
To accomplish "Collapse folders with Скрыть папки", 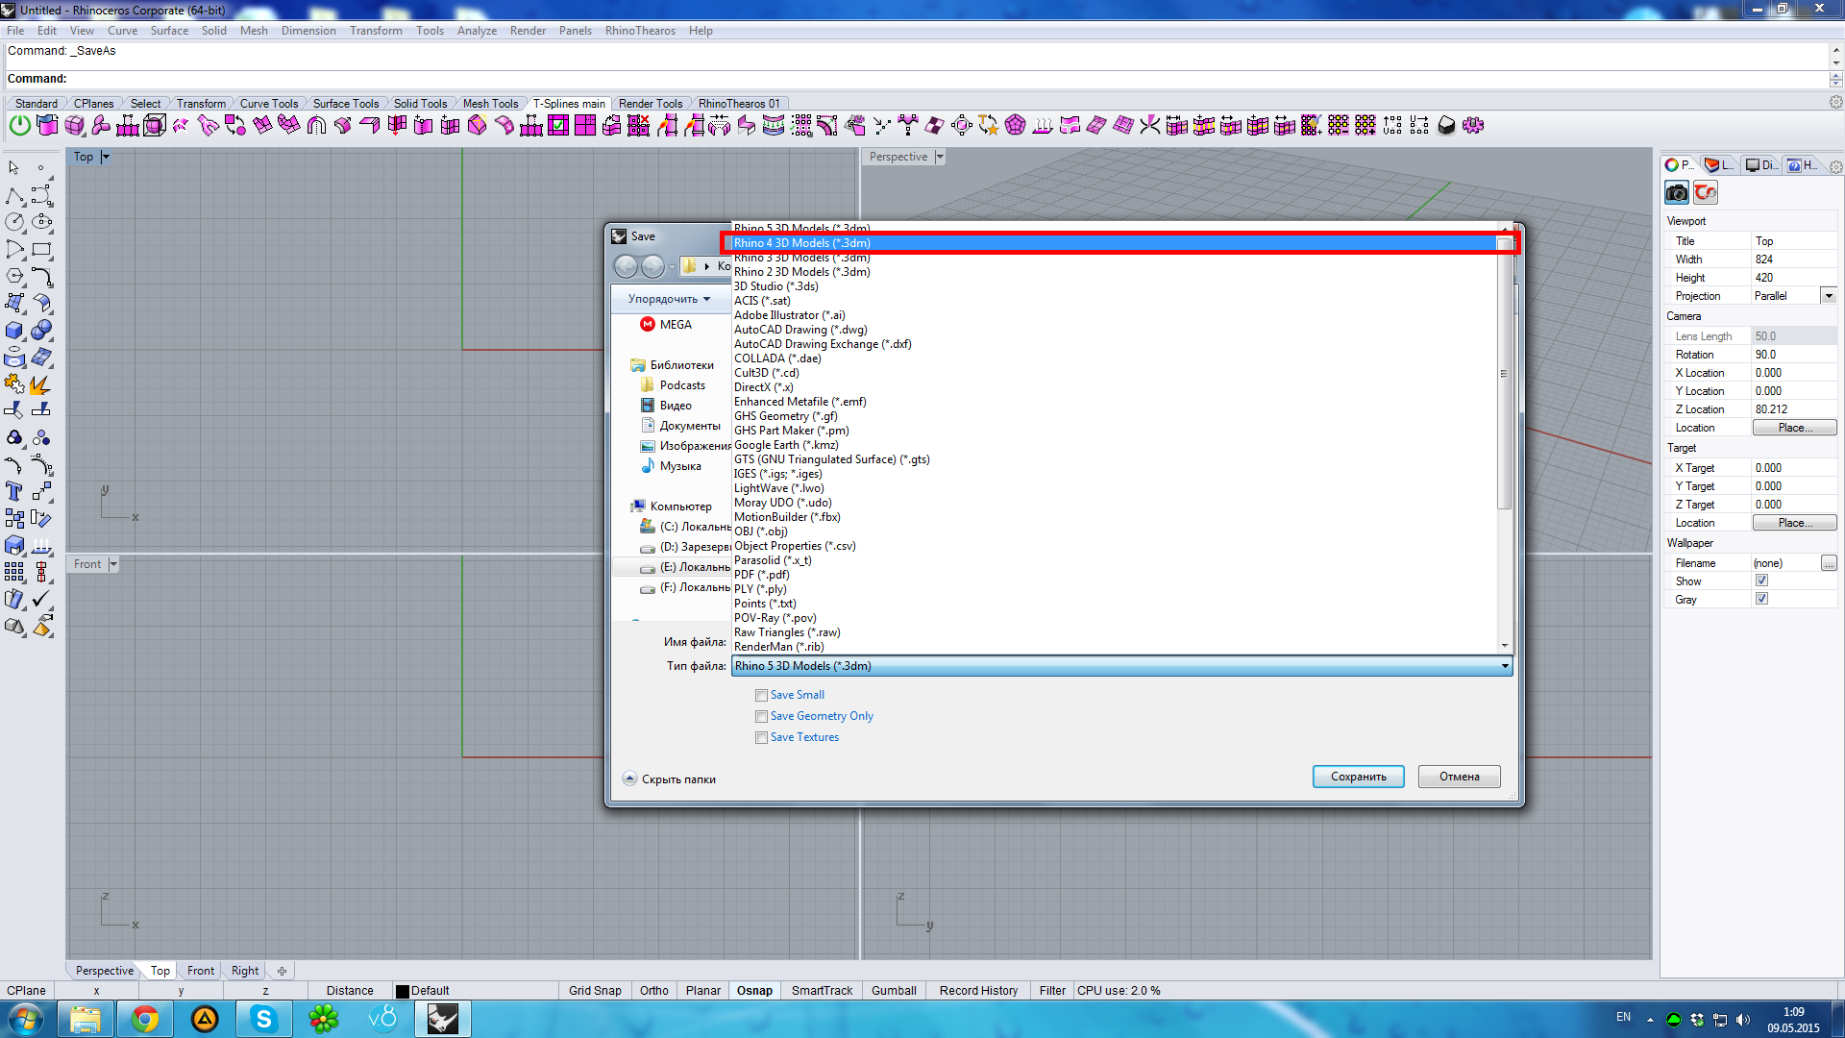I will pyautogui.click(x=669, y=779).
